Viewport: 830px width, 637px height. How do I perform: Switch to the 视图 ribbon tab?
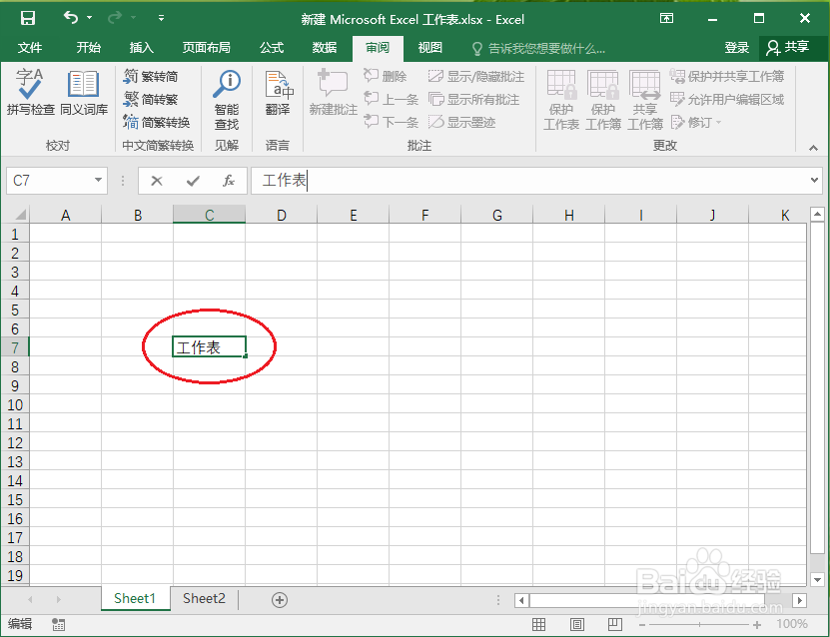click(x=429, y=47)
